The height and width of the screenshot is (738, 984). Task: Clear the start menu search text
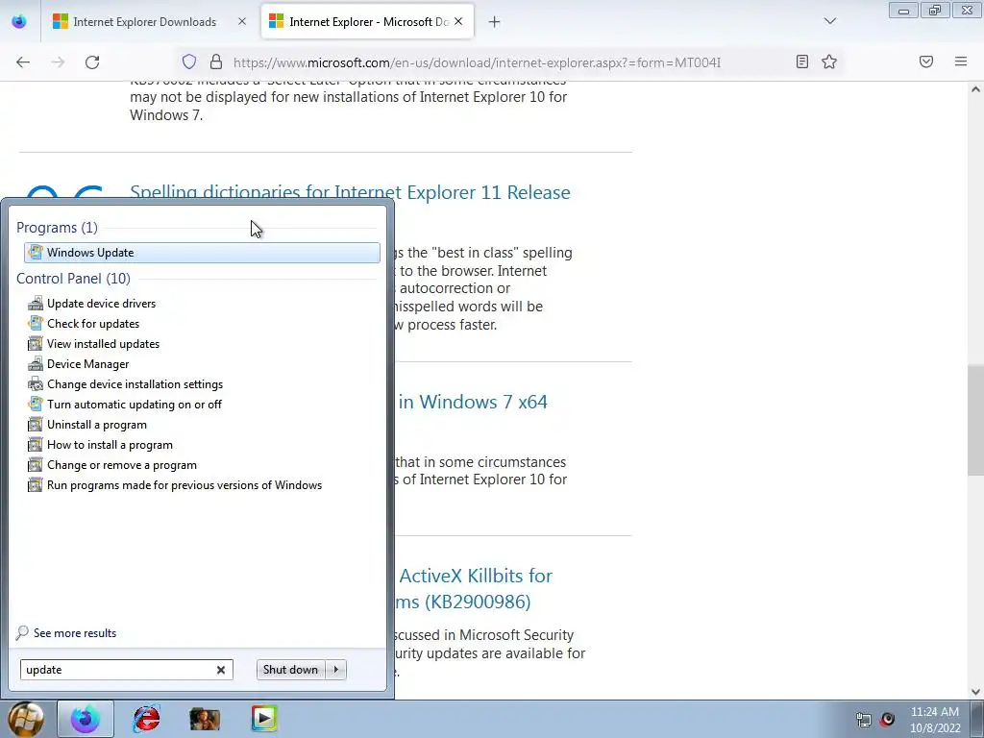click(221, 670)
